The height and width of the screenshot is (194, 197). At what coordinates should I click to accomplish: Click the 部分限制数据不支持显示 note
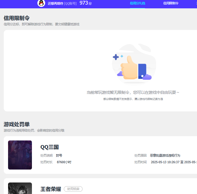coord(133,99)
